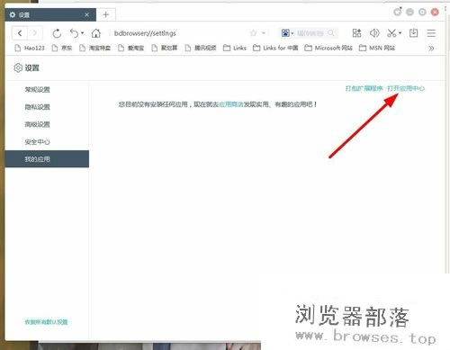450x350 pixels.
Task: Close the browser with red X button
Action: coord(435,12)
